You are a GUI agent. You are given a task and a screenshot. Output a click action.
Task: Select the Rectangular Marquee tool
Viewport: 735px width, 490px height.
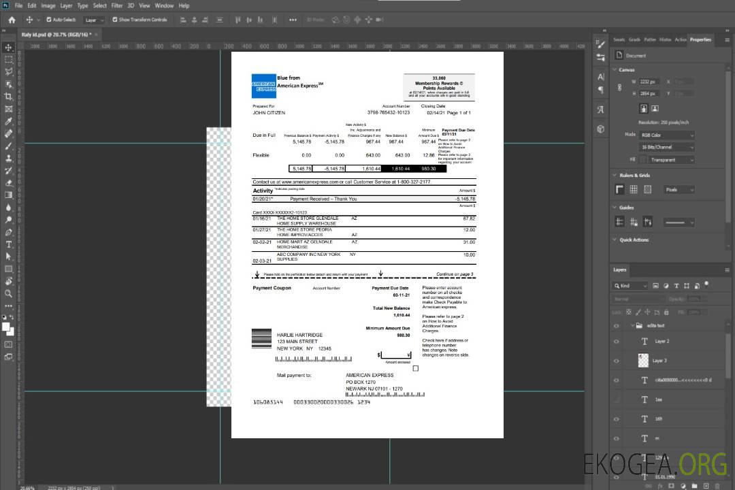coord(8,60)
